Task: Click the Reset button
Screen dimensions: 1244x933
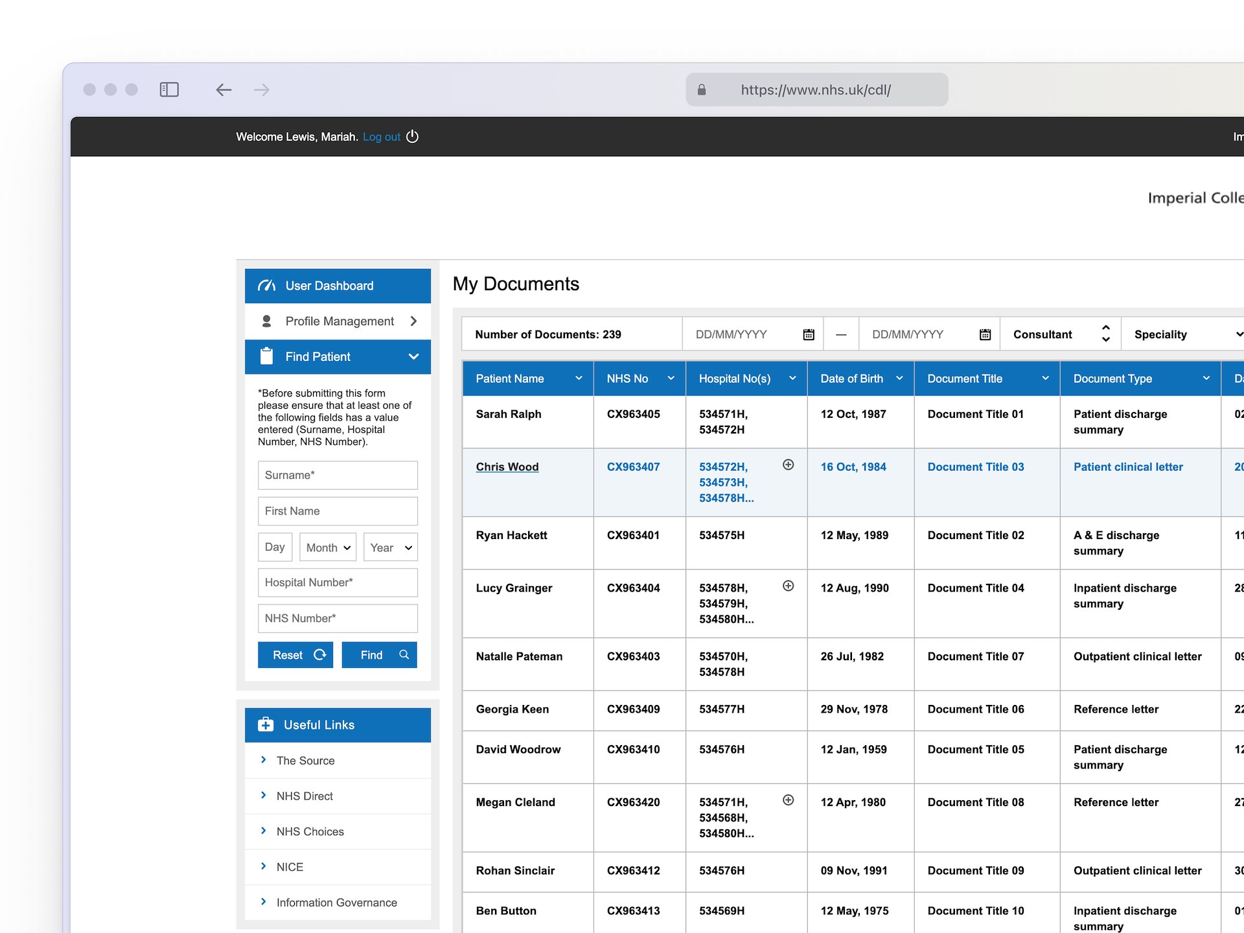Action: 295,655
